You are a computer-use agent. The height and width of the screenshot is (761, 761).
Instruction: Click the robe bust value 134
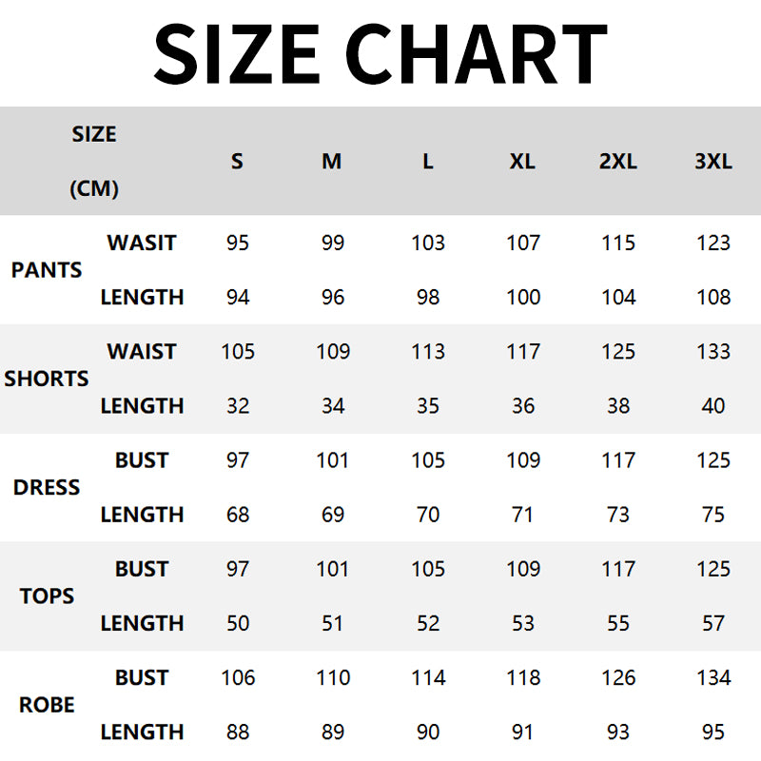[x=713, y=678]
